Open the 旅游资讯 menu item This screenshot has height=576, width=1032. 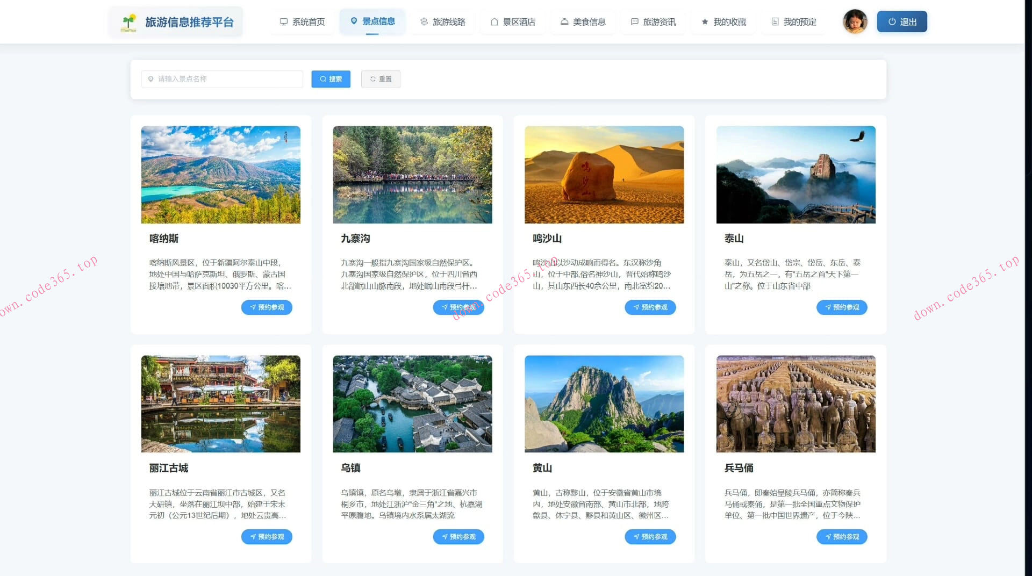(x=653, y=22)
